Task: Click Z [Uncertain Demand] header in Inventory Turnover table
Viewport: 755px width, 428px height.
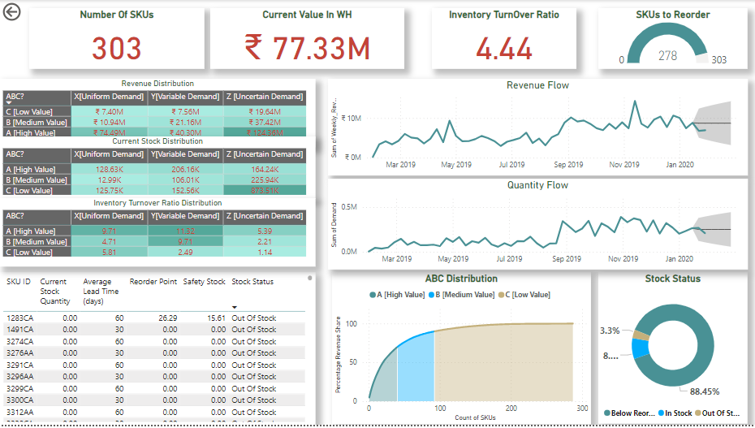Action: pos(264,216)
